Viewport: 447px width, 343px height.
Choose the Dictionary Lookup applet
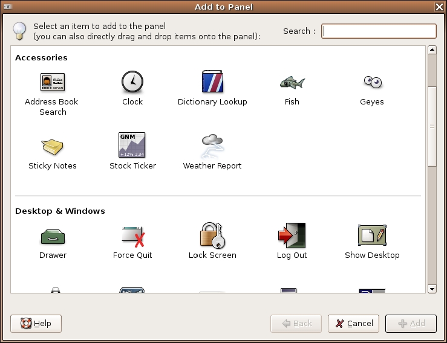coord(212,82)
